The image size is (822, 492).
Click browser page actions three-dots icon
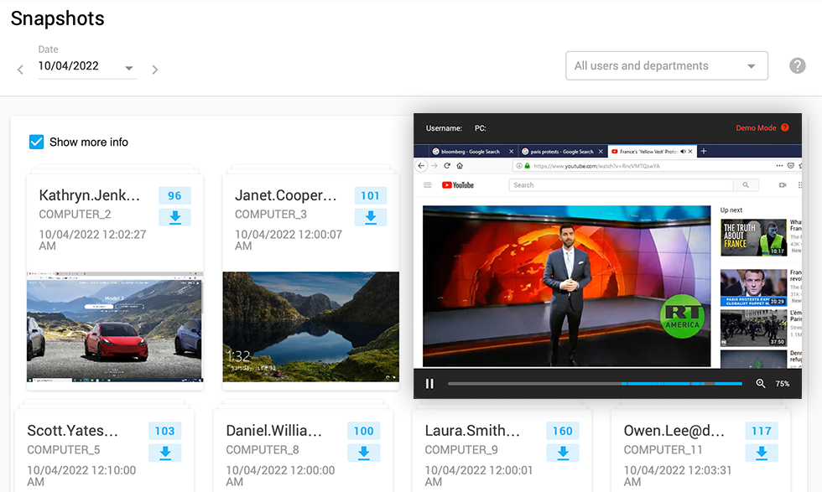pyautogui.click(x=779, y=166)
